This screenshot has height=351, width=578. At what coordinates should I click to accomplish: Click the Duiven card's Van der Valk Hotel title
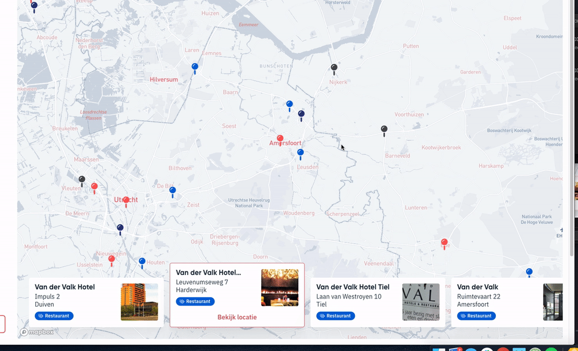[65, 287]
